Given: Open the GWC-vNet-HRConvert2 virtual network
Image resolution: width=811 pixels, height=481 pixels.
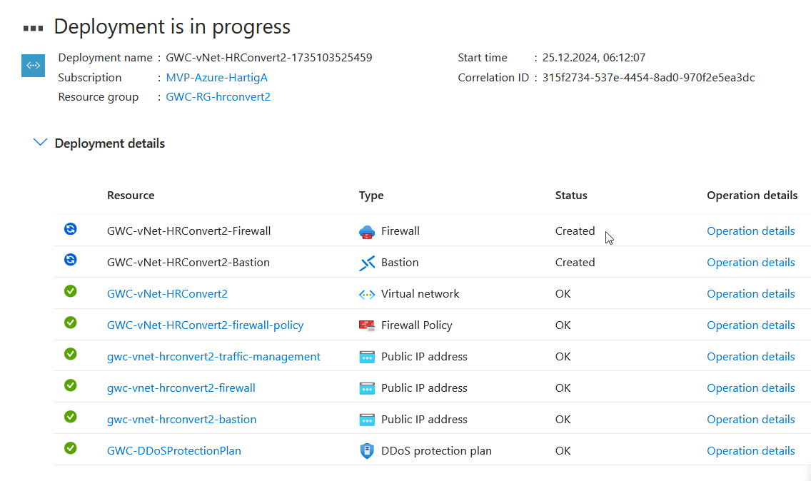Looking at the screenshot, I should (167, 293).
